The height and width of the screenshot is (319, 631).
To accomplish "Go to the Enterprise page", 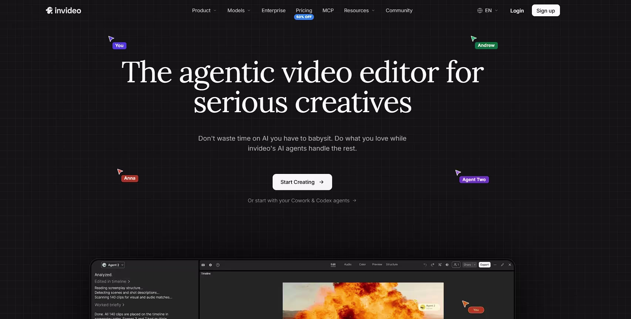I will pos(273,10).
